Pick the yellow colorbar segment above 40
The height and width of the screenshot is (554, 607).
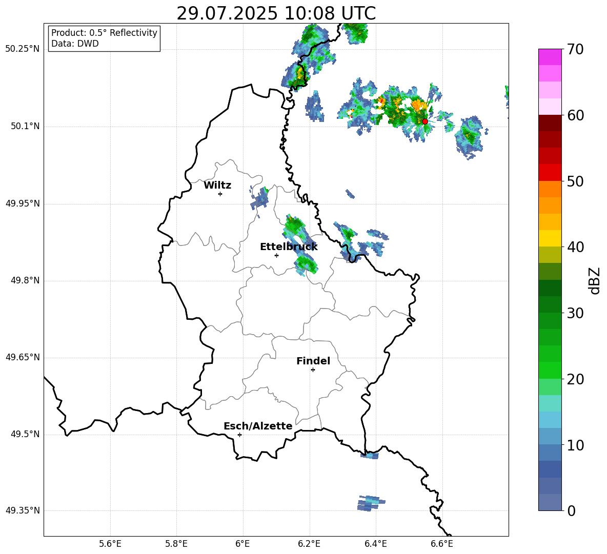tap(550, 238)
